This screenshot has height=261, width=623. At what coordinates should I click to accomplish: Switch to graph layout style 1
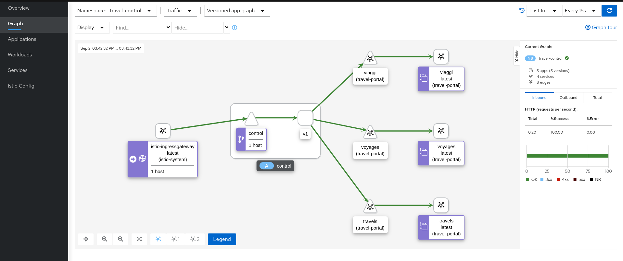175,239
